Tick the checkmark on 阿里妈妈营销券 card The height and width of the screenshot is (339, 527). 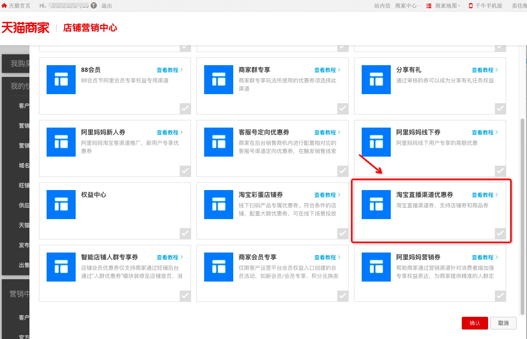click(500, 296)
